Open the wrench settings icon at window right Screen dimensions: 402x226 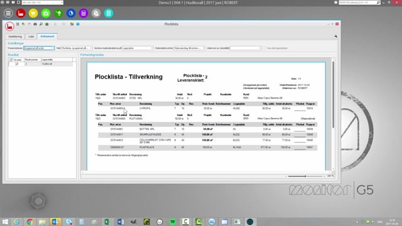335,36
